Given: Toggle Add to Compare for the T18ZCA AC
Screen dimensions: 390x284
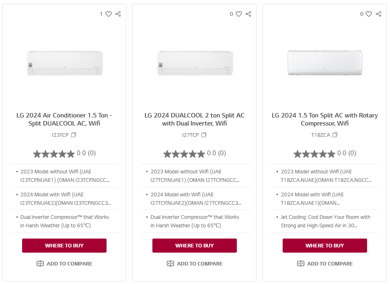Looking at the screenshot, I should click(x=325, y=264).
